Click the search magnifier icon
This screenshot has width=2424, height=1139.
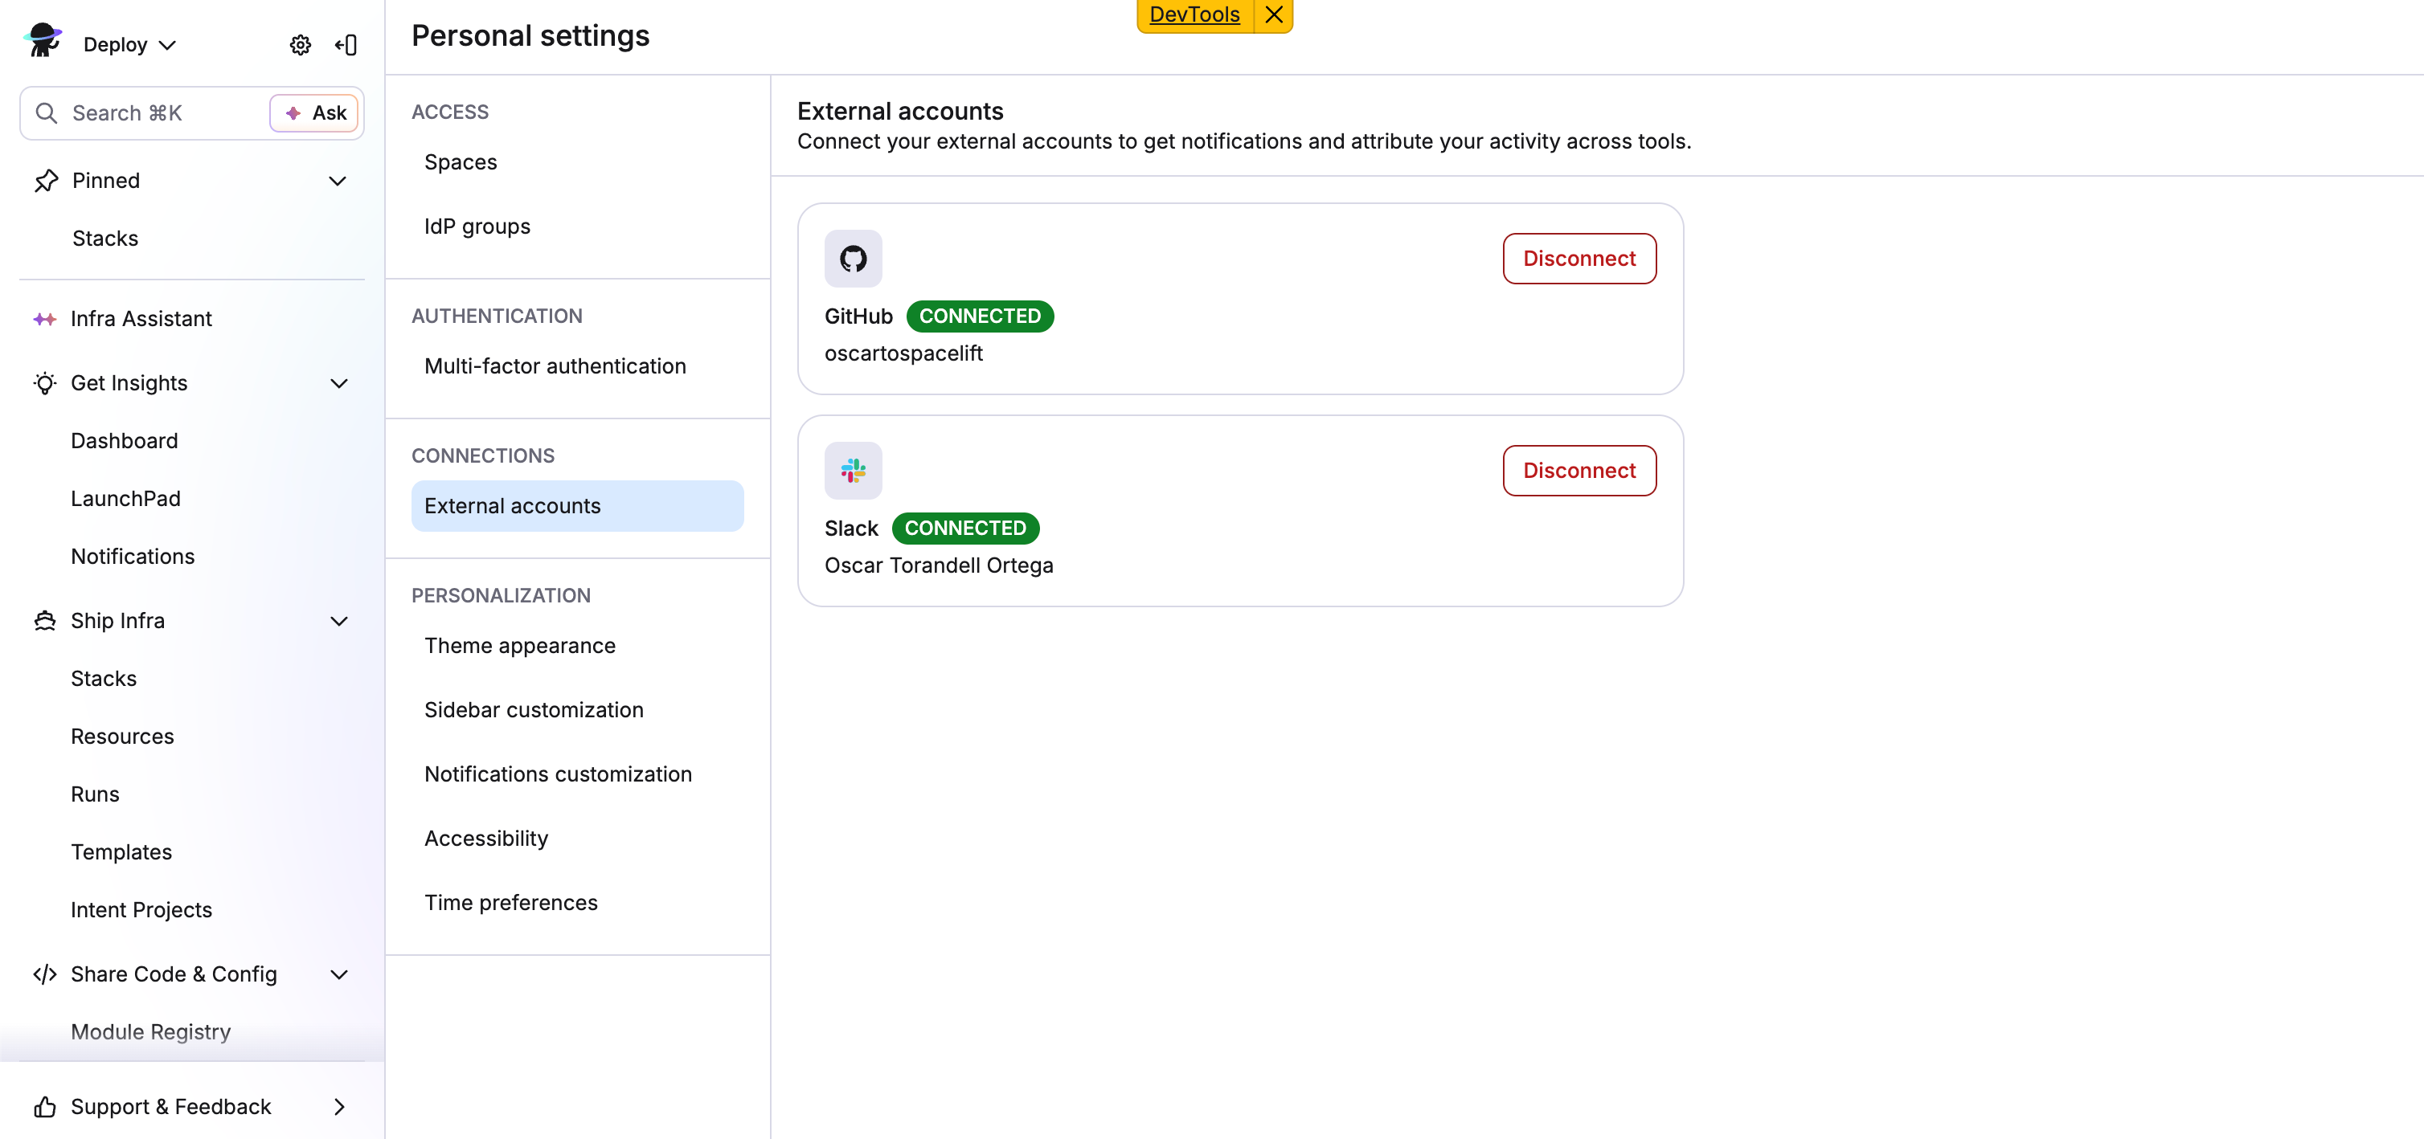pos(46,113)
